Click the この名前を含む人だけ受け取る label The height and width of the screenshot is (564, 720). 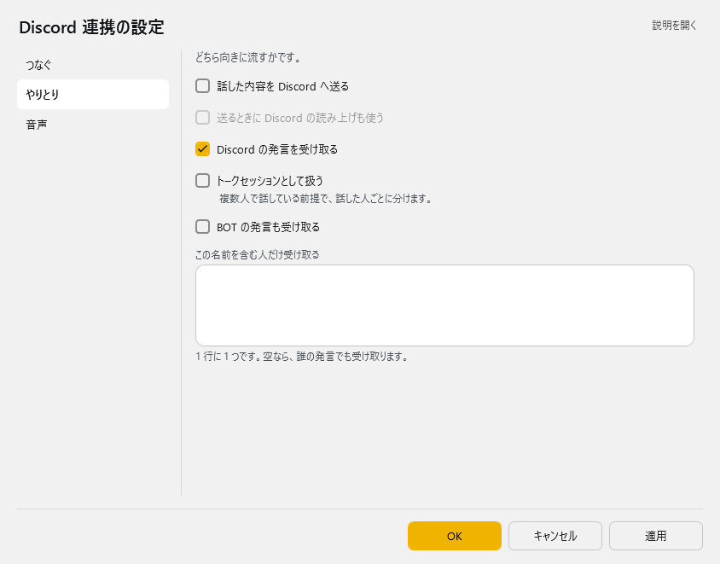(x=257, y=255)
